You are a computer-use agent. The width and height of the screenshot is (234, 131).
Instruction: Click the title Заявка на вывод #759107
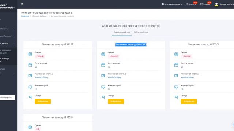tap(58, 44)
